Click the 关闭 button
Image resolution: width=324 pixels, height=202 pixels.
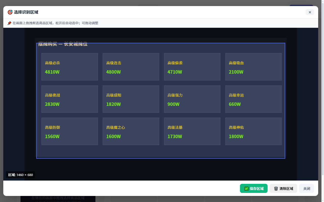pos(307,188)
